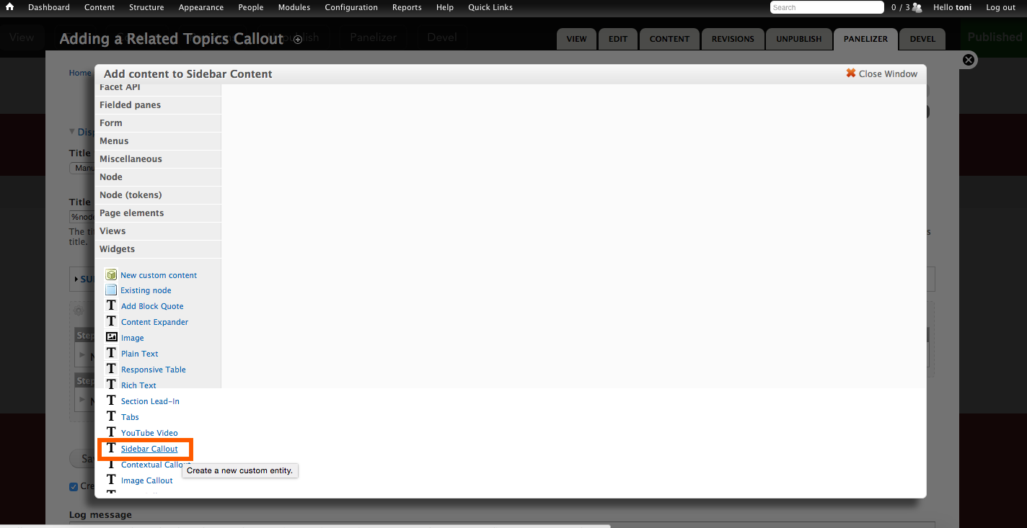Select the Widgets category
Viewport: 1027px width, 528px height.
tap(158, 249)
